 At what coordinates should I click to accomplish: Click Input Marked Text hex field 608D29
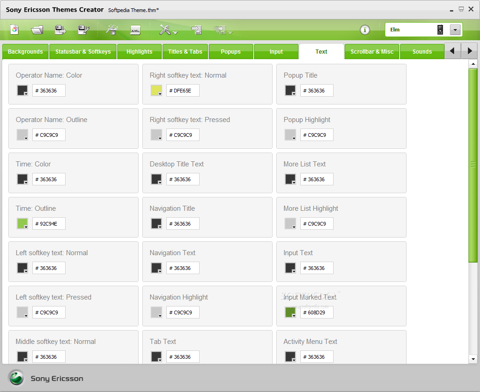pos(317,312)
